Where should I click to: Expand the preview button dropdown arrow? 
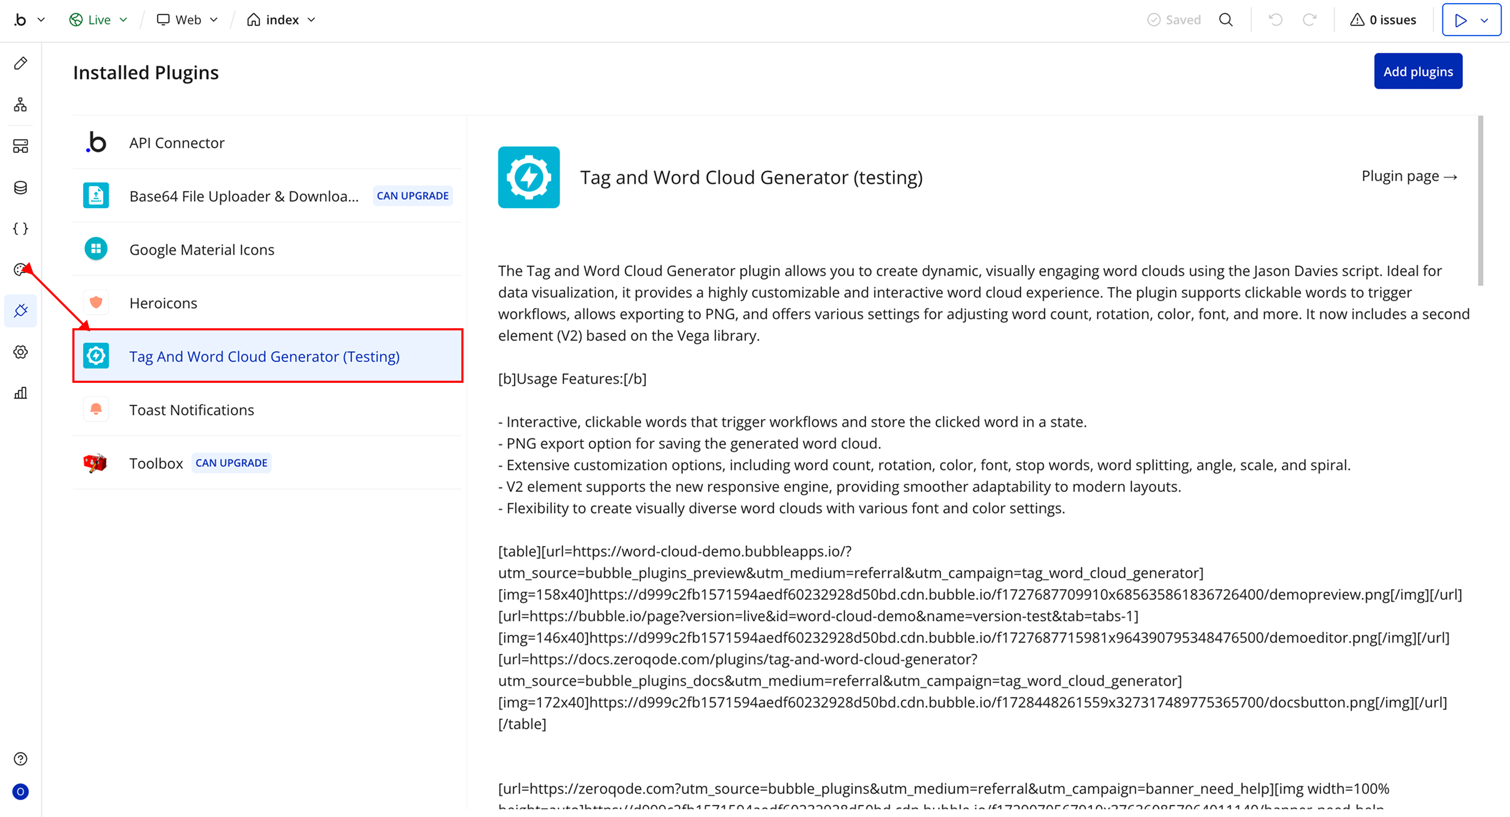pos(1484,20)
